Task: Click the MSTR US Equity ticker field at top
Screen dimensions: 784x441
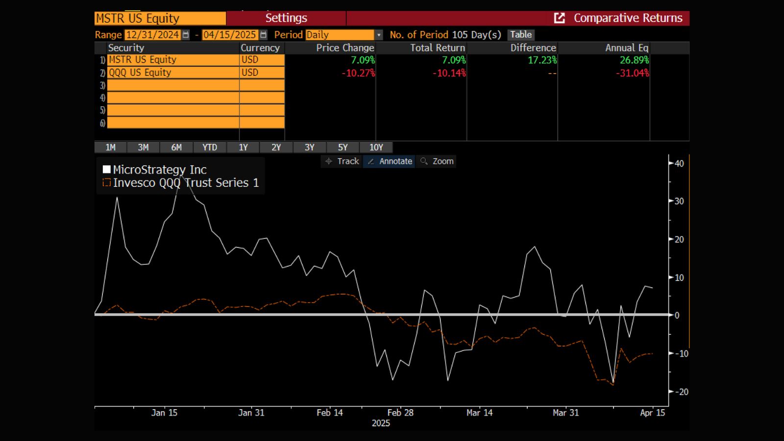Action: click(160, 18)
